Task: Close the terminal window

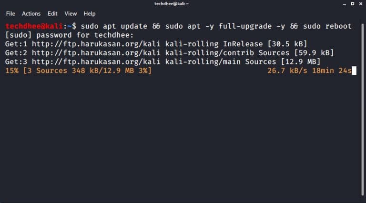Action: [361, 4]
